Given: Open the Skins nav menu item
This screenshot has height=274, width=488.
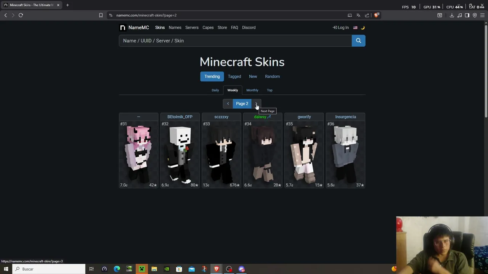Looking at the screenshot, I should point(160,27).
